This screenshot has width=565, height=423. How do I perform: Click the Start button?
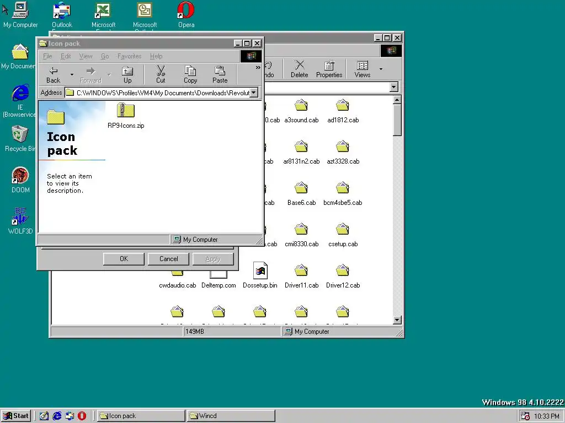[x=16, y=416]
